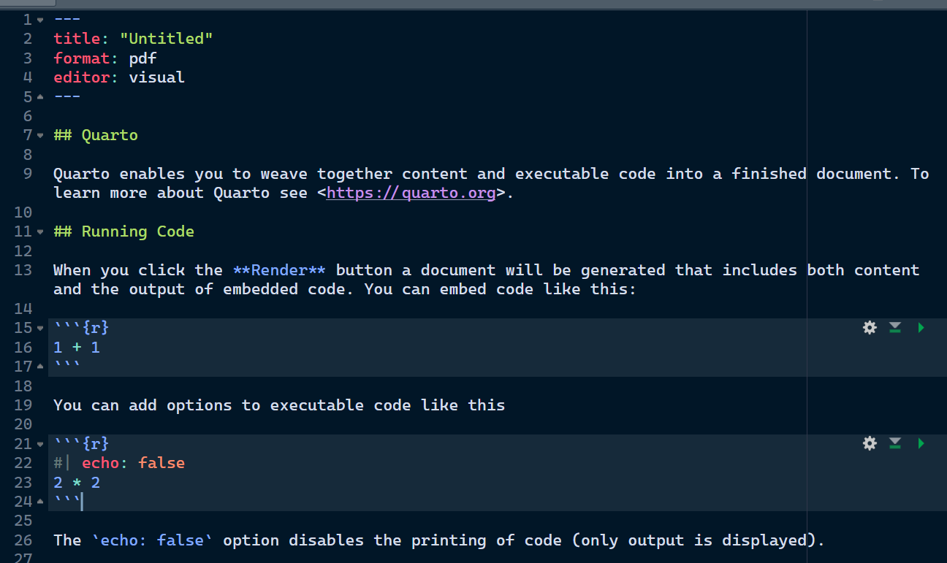947x563 pixels.
Task: Collapse the YAML header at line 1
Action: (39, 20)
